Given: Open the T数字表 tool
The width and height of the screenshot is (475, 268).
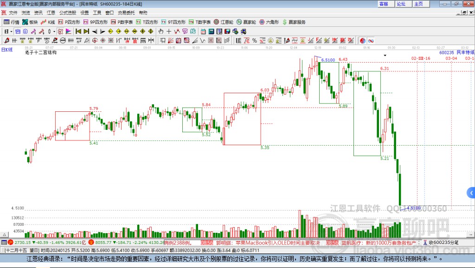Looking at the screenshot, I should tap(199, 22).
